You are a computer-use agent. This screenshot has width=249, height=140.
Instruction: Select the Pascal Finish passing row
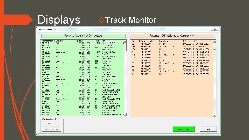[82, 110]
